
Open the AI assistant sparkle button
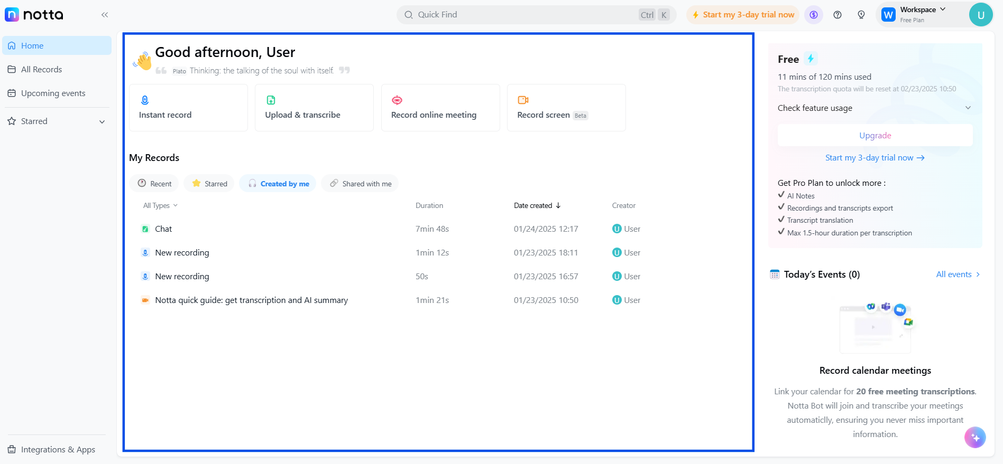pyautogui.click(x=975, y=438)
